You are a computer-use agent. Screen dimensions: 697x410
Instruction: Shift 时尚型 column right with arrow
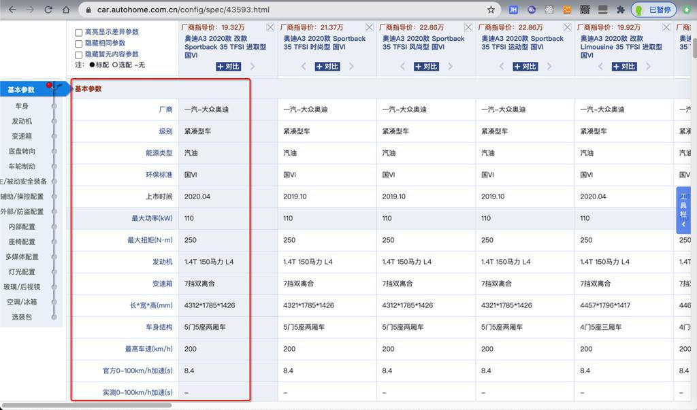pos(352,66)
